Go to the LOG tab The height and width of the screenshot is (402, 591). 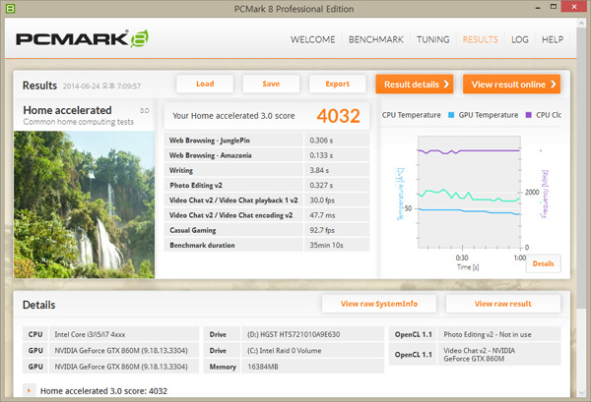point(520,39)
